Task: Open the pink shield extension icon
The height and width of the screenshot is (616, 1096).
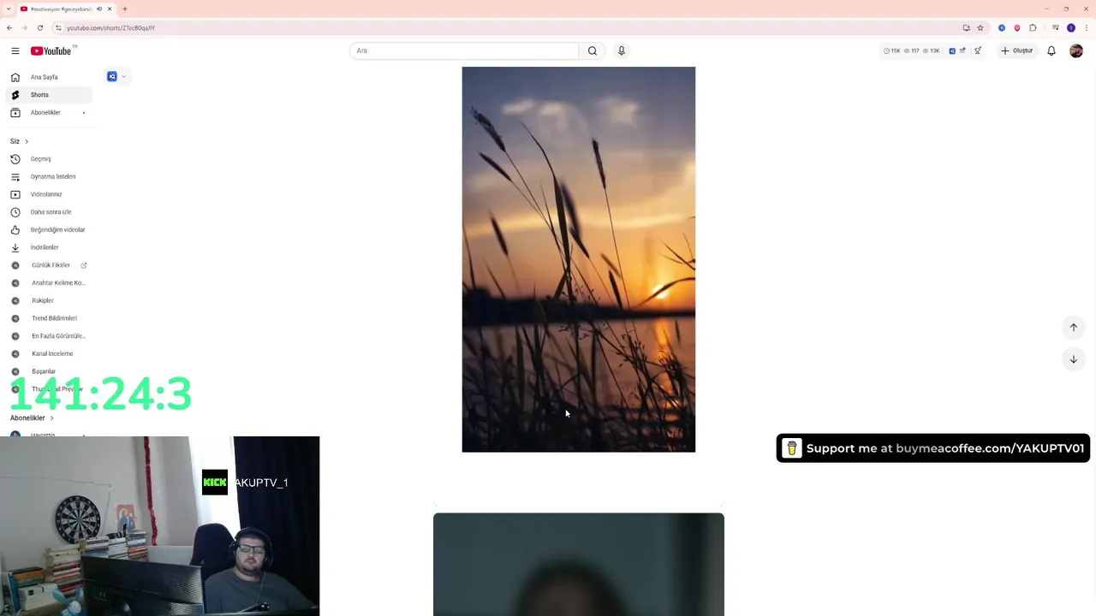Action: pos(1017,28)
